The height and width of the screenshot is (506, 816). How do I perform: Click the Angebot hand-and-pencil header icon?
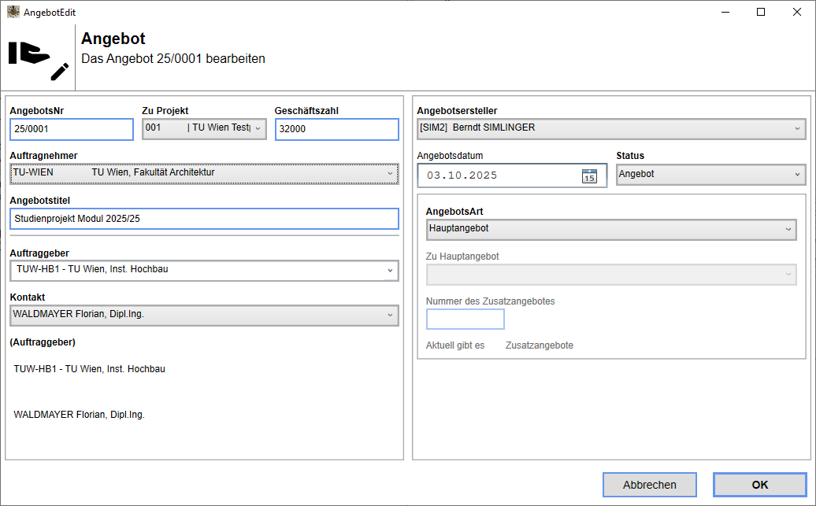tap(38, 58)
